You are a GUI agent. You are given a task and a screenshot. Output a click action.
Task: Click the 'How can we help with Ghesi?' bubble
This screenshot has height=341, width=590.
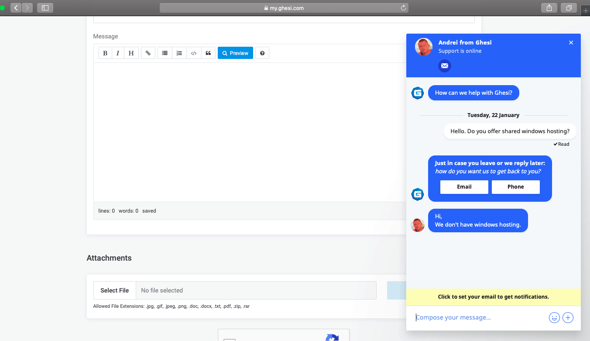(473, 93)
